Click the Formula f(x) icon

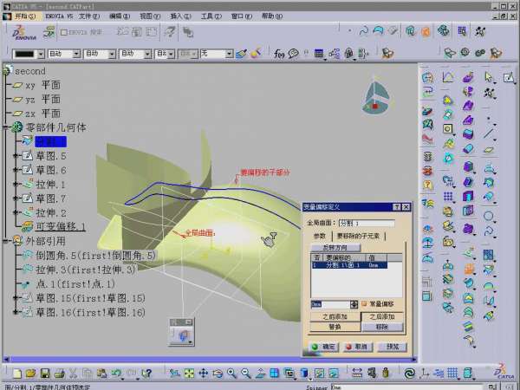tap(278, 54)
